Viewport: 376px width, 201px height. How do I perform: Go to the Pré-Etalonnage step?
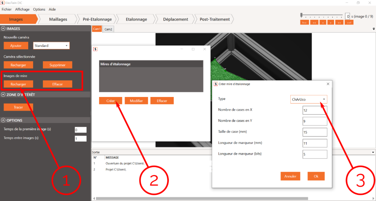point(97,19)
